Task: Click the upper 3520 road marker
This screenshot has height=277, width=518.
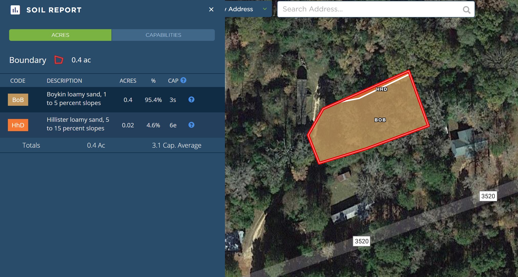Action: 488,196
